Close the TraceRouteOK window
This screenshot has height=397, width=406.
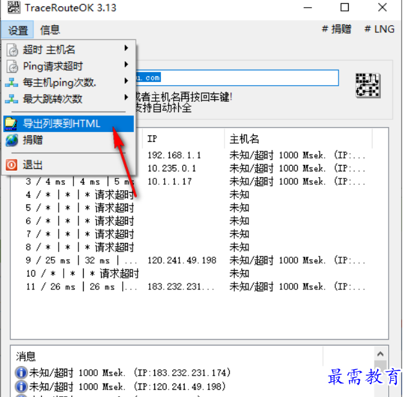(382, 8)
